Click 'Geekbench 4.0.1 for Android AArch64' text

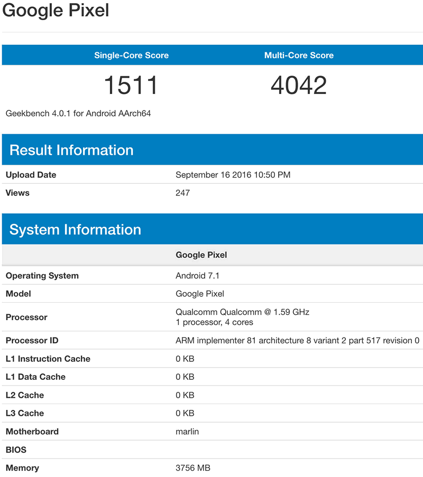tap(78, 114)
